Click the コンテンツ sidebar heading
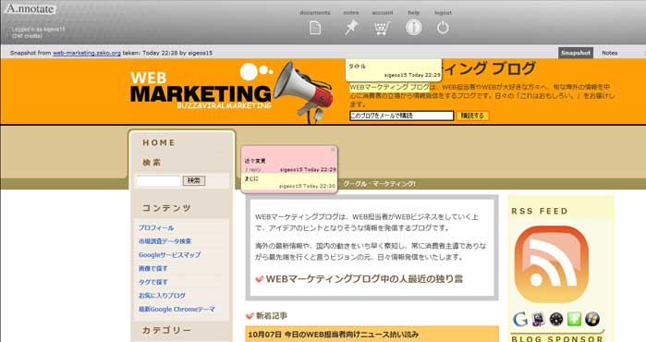 point(166,208)
